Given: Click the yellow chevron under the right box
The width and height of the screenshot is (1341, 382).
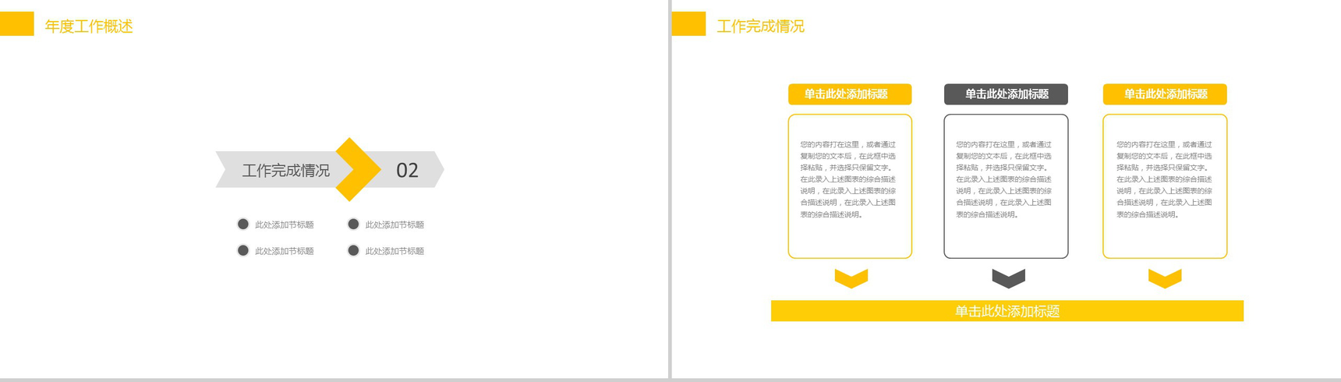Looking at the screenshot, I should click(1165, 278).
